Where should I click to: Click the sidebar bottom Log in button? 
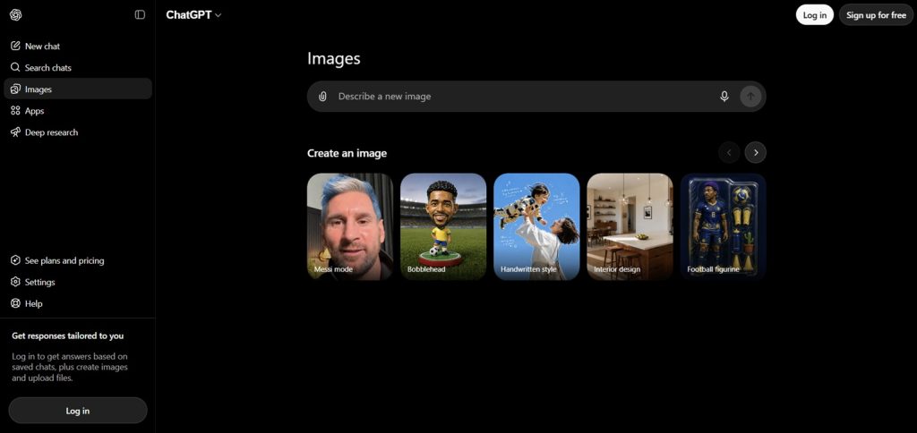78,411
